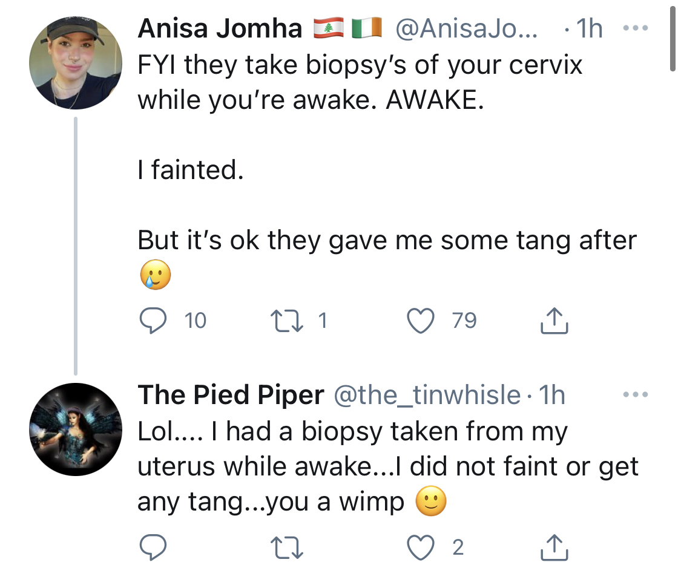Open the tweet text 'I fainted.'
The image size is (681, 568).
pos(191,169)
